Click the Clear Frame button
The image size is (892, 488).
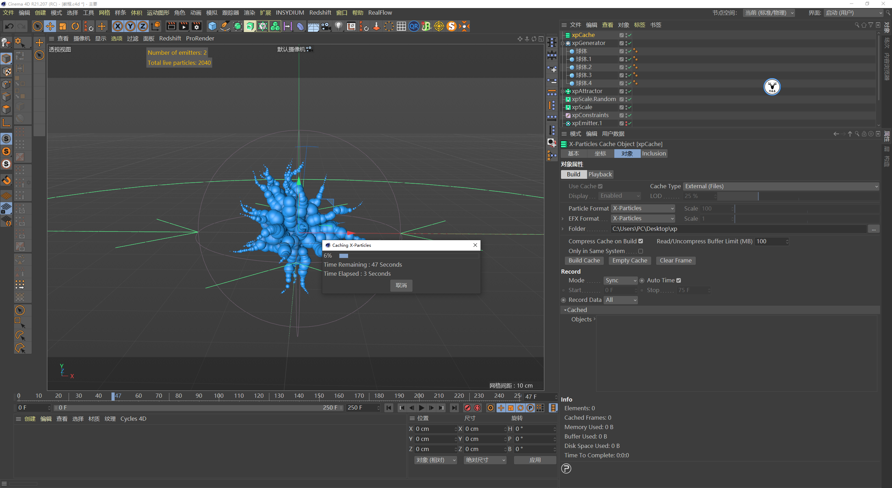675,261
